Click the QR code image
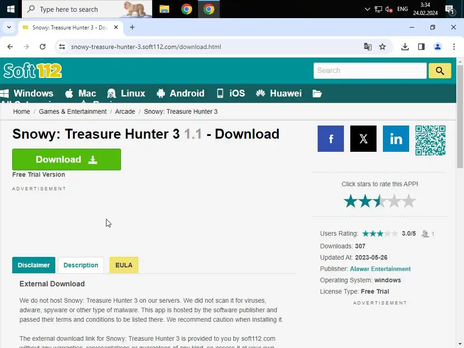The width and height of the screenshot is (464, 348). pyautogui.click(x=430, y=140)
